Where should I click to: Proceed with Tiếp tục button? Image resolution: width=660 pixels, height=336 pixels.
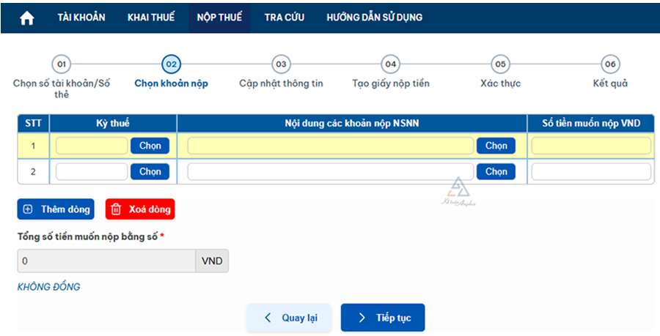pos(383,318)
